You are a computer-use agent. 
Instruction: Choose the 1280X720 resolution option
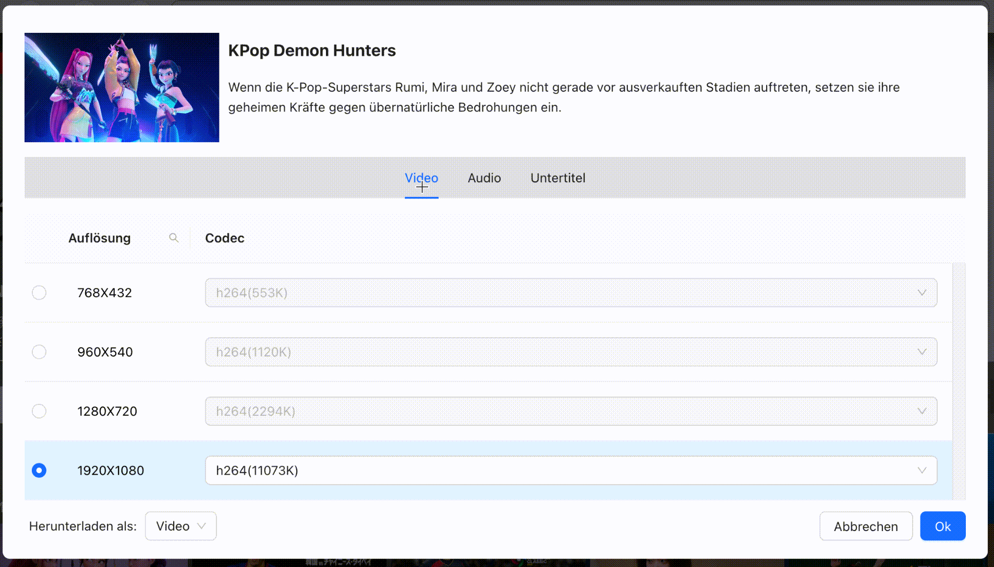pos(39,411)
